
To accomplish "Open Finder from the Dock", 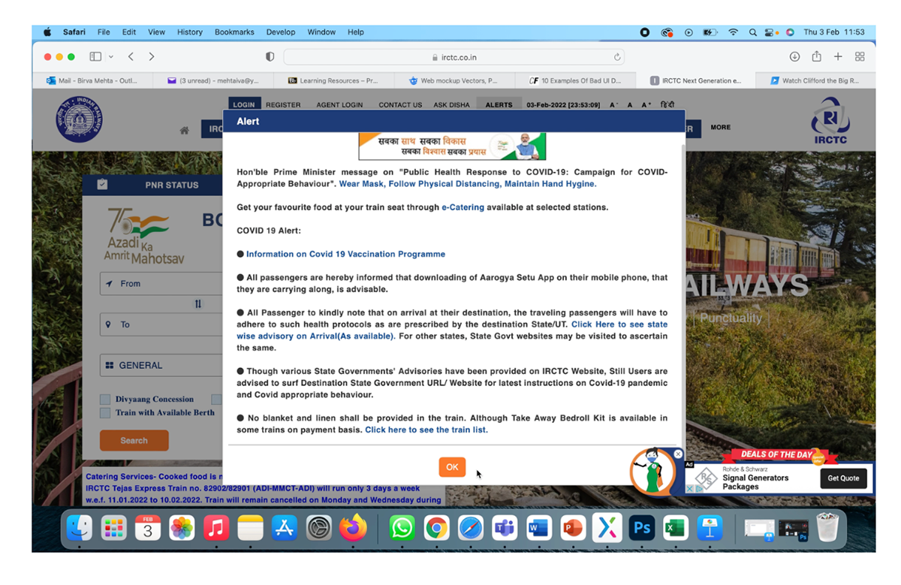I will click(x=79, y=528).
